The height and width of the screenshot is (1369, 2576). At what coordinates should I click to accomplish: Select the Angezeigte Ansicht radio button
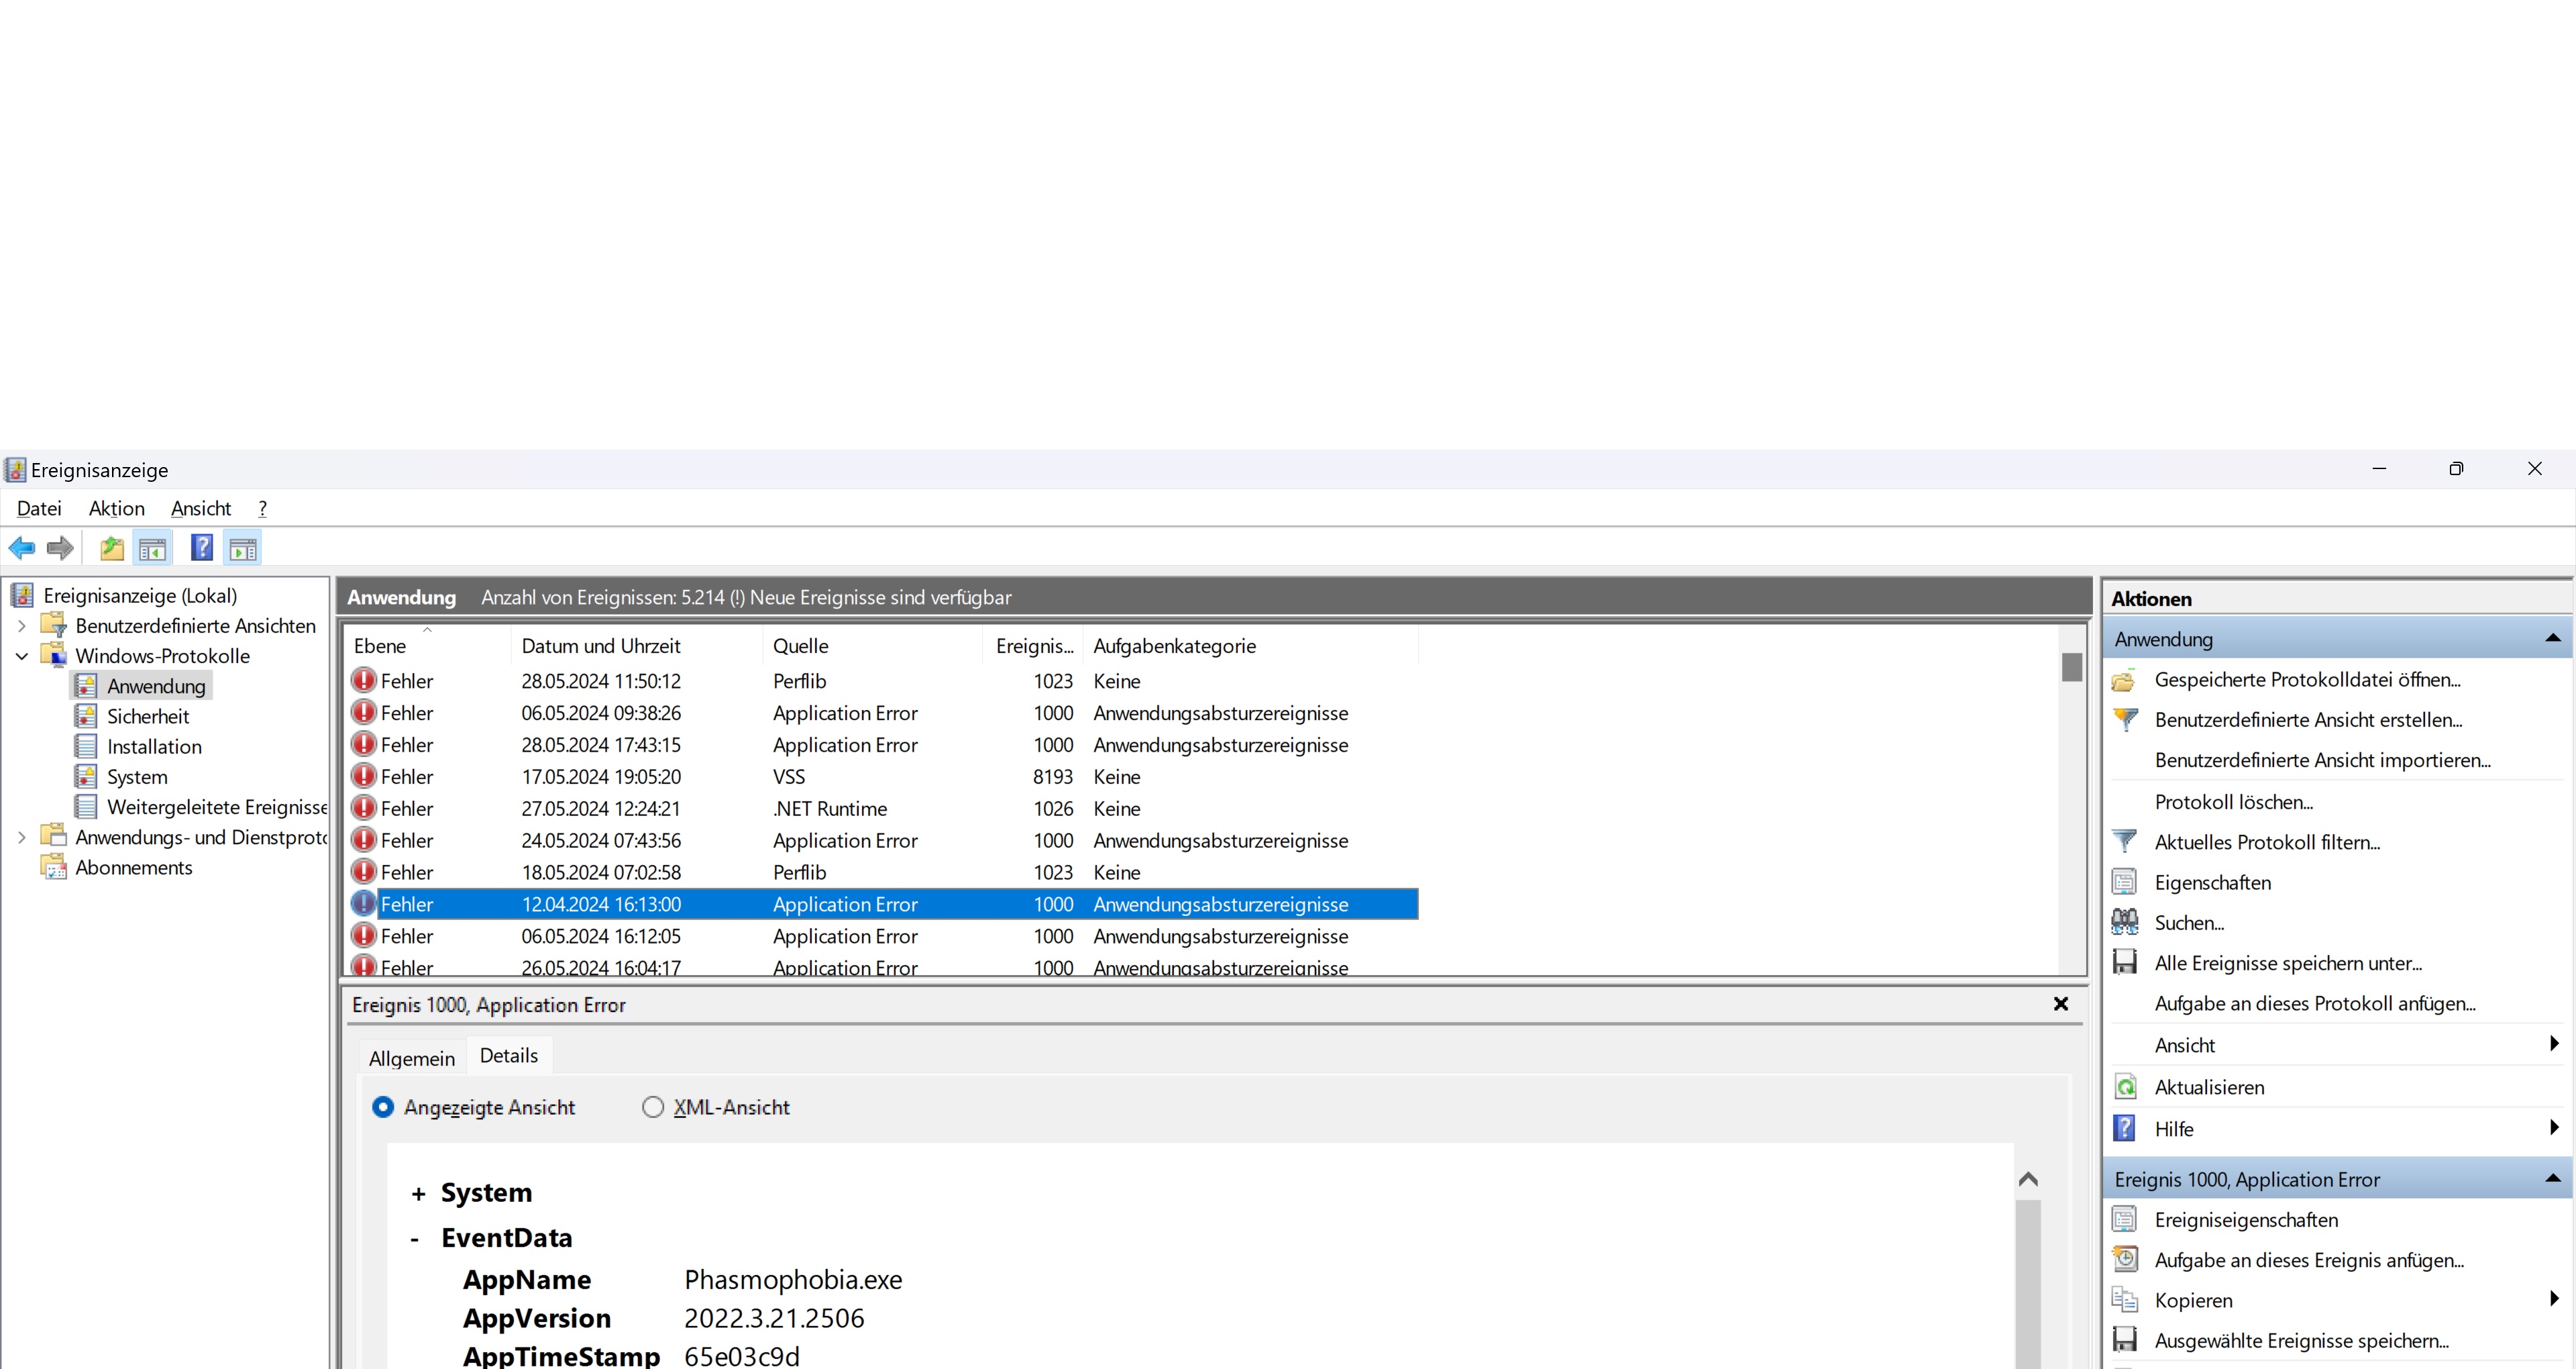coord(383,1107)
